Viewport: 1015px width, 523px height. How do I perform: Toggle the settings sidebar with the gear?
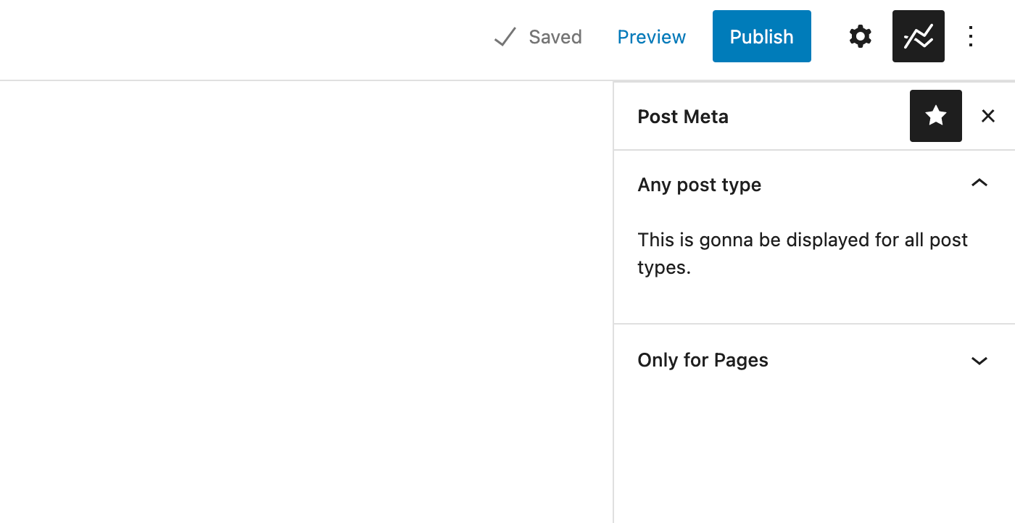click(x=860, y=36)
